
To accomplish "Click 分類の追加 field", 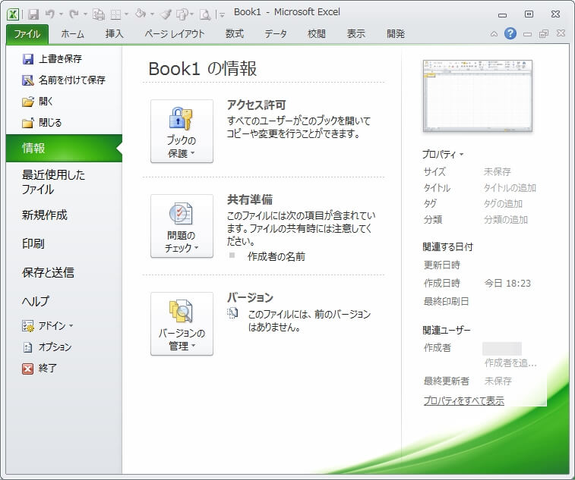I will click(506, 220).
